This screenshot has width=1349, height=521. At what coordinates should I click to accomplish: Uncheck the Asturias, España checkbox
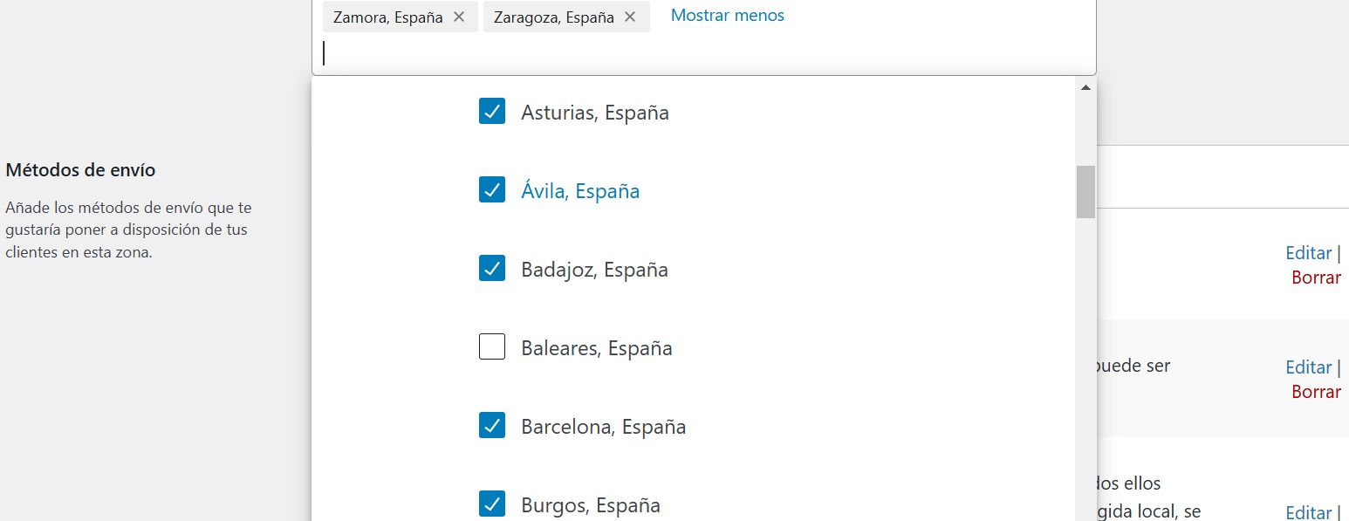pyautogui.click(x=492, y=111)
